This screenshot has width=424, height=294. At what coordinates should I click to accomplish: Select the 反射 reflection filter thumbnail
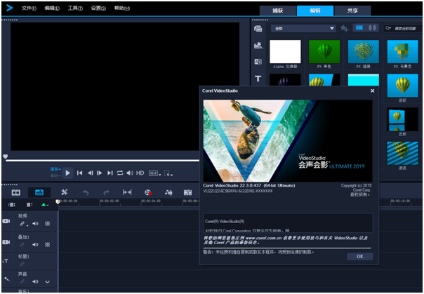(x=403, y=119)
